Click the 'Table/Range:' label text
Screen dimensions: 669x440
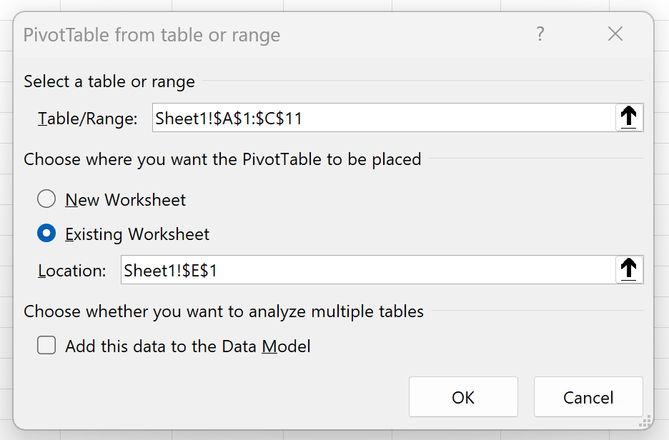click(88, 119)
